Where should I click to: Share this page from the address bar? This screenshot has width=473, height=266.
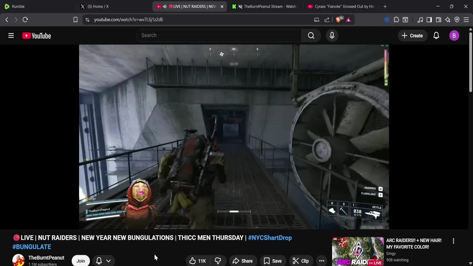(x=327, y=20)
